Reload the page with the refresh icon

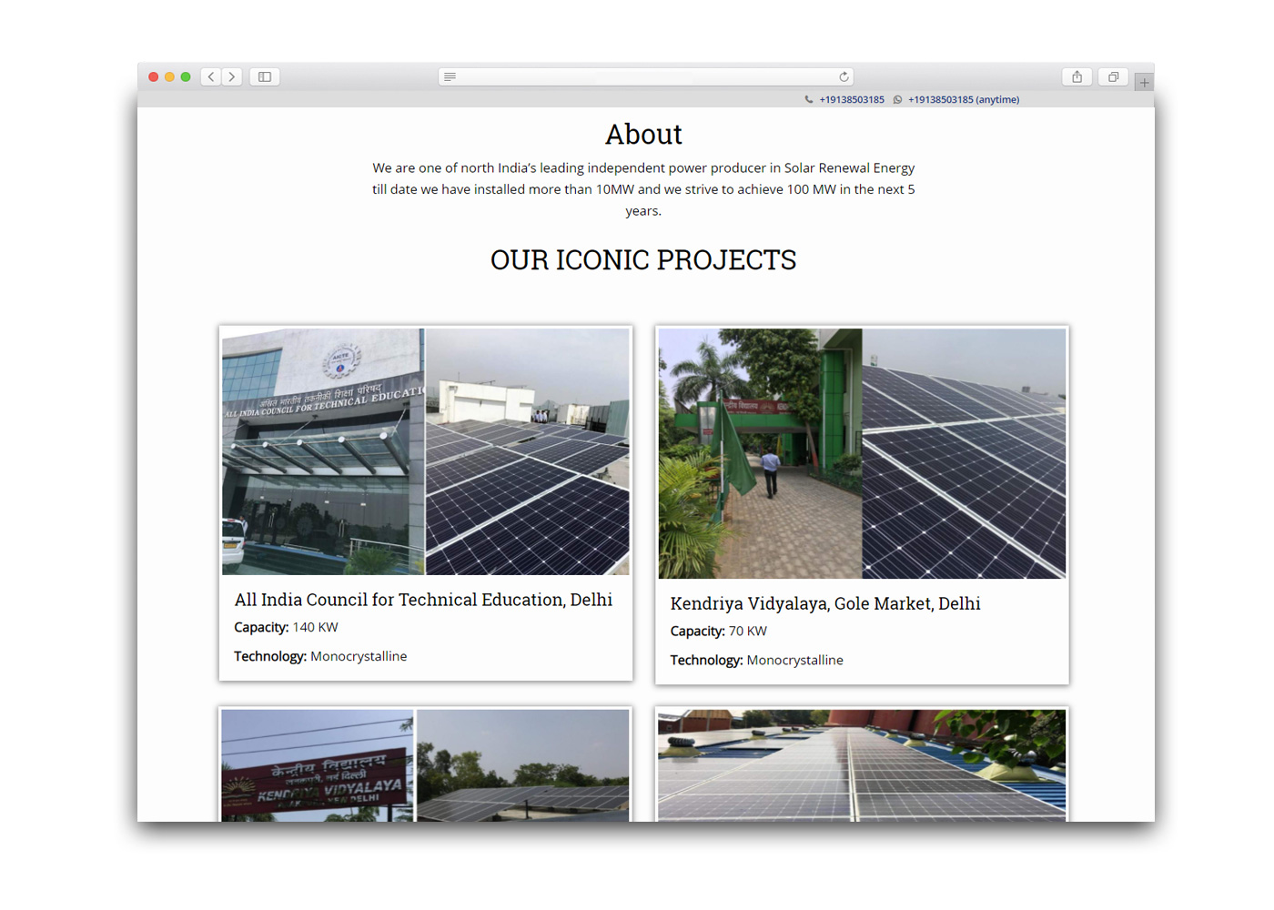[844, 76]
